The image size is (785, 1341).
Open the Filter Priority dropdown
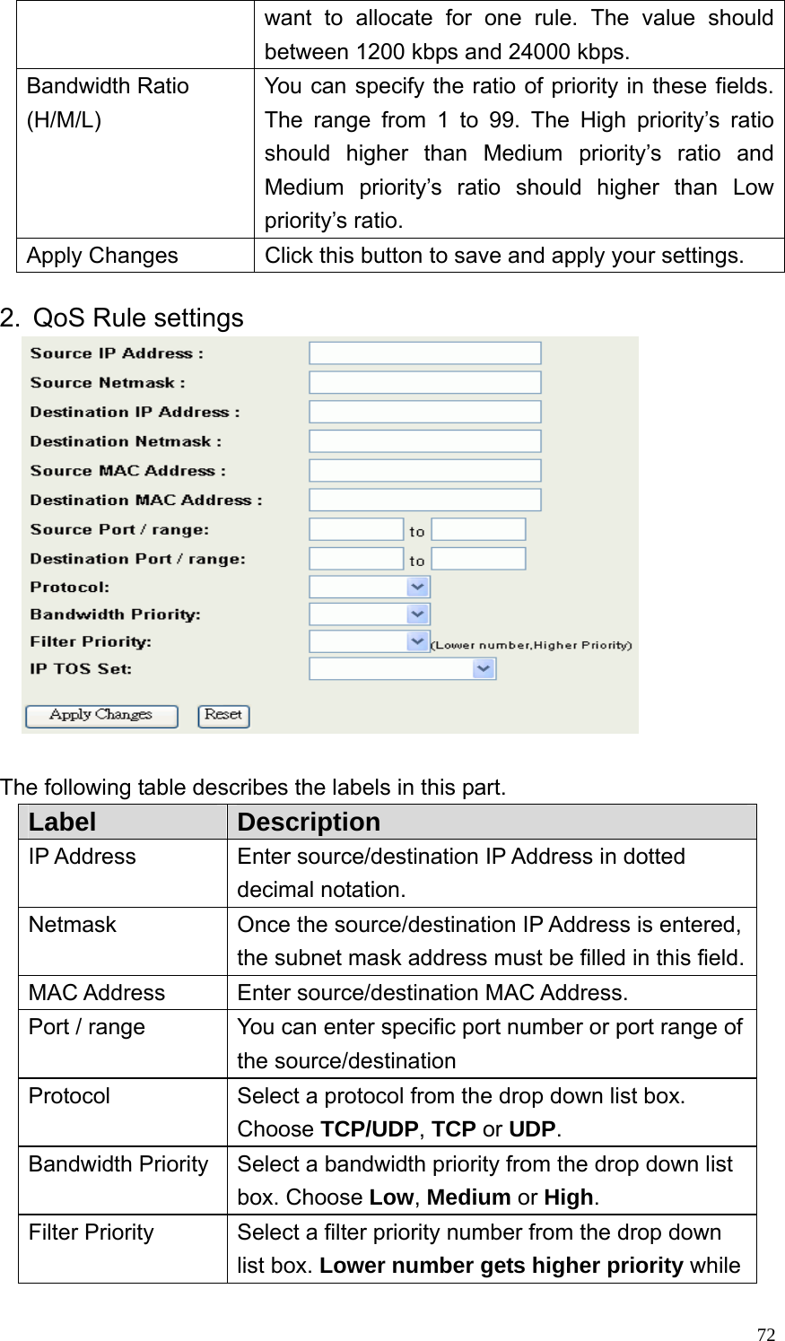pos(368,640)
